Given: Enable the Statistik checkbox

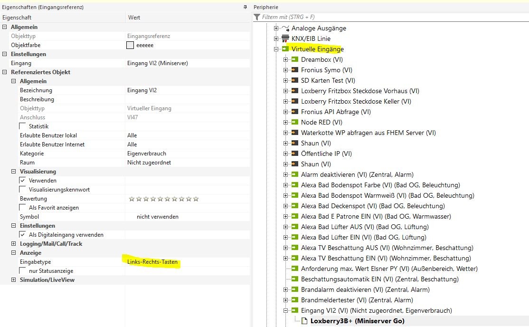Looking at the screenshot, I should (x=23, y=126).
